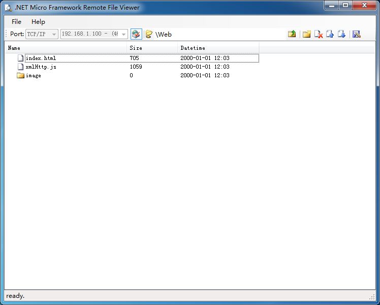Create a new folder with toolbar icon

click(x=306, y=34)
